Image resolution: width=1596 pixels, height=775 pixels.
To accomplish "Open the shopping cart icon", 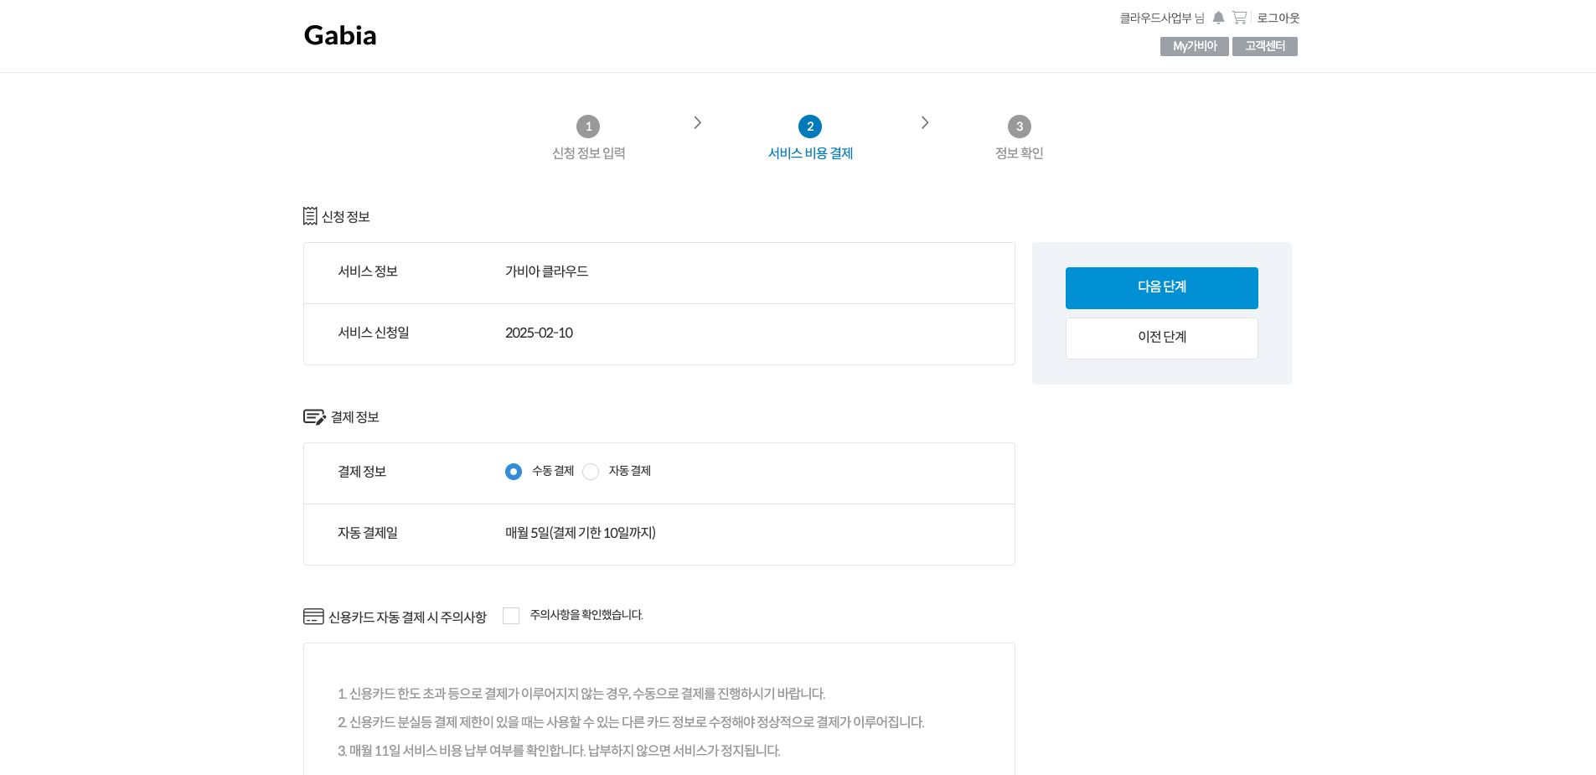I will 1239,18.
